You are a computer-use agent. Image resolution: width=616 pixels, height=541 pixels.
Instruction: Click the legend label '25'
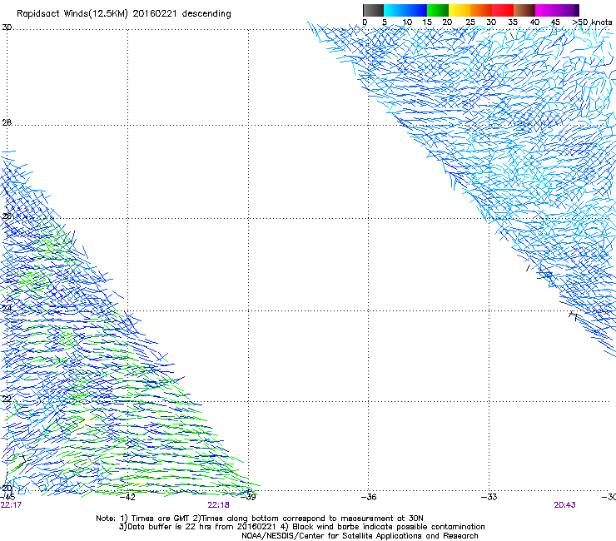pos(470,22)
